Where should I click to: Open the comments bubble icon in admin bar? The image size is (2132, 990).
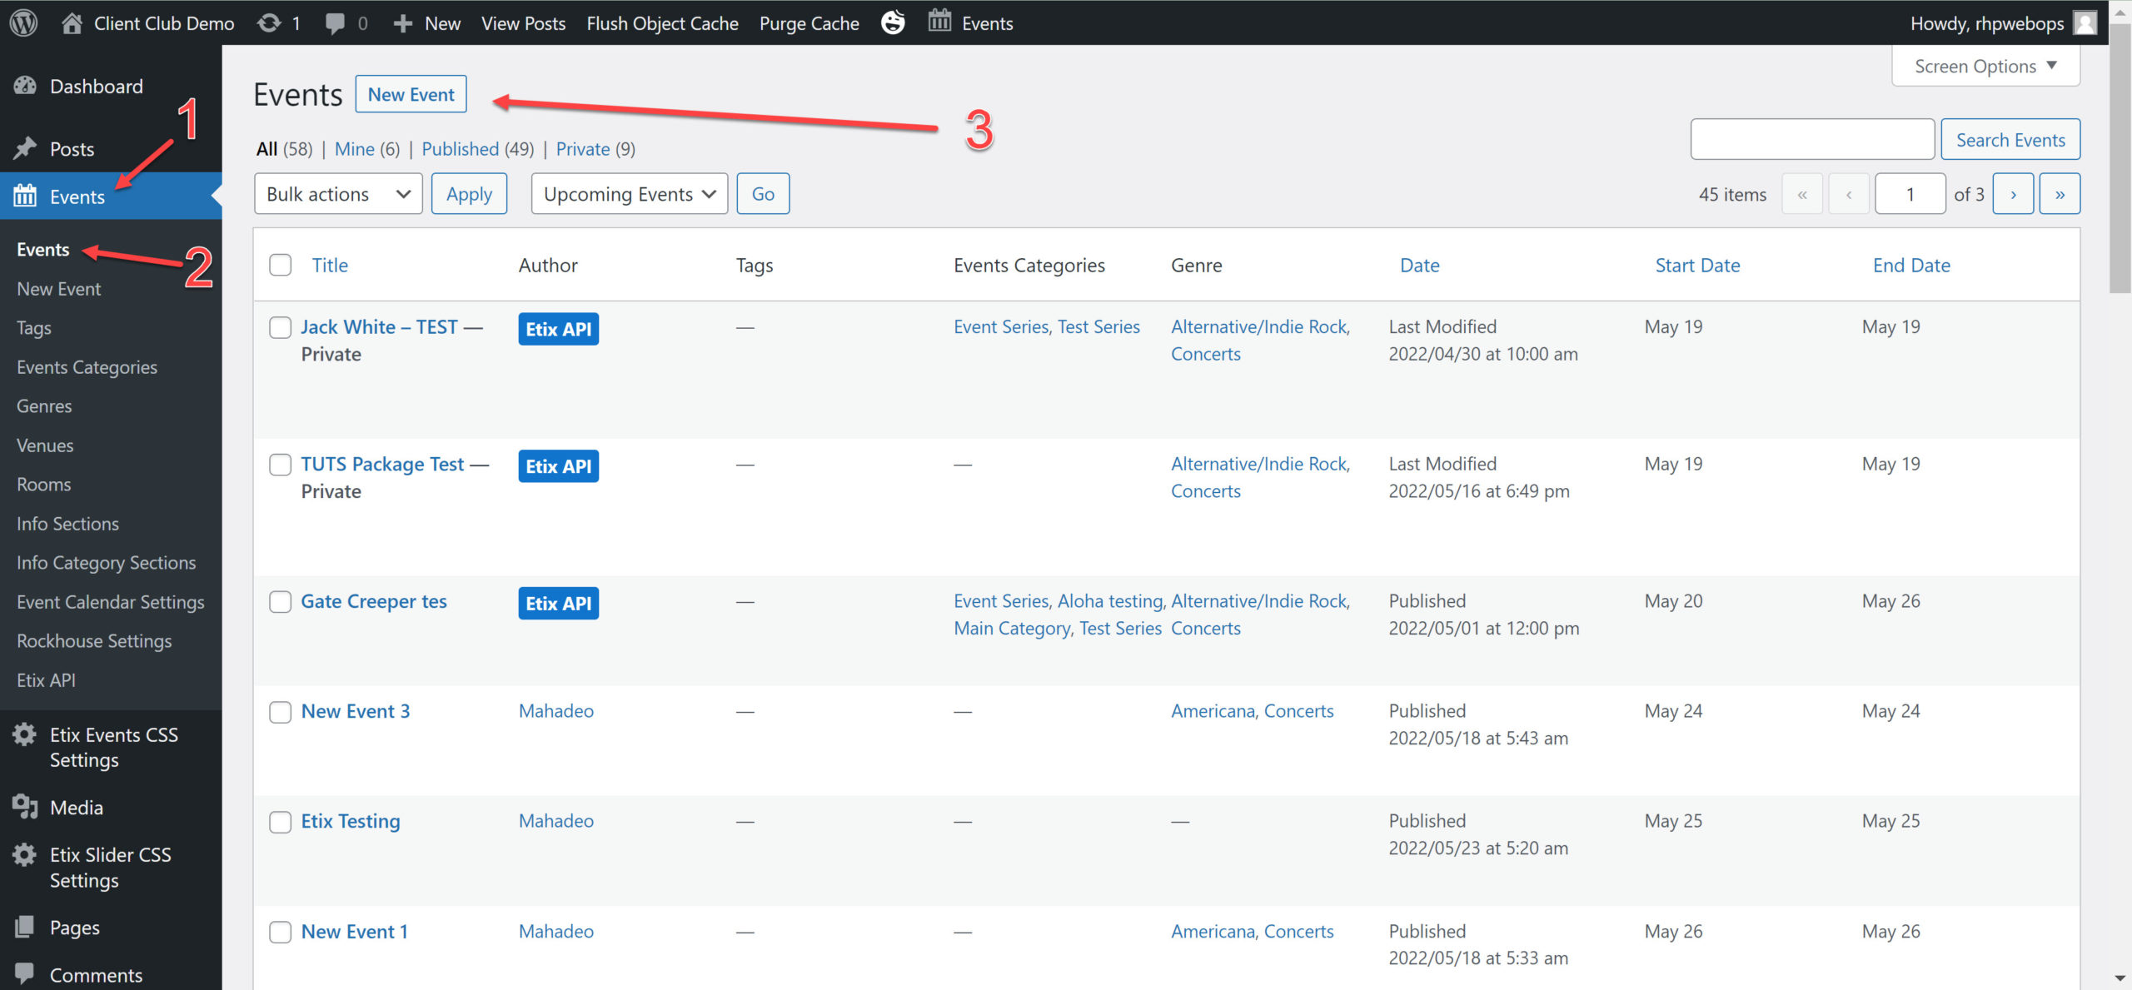coord(335,22)
